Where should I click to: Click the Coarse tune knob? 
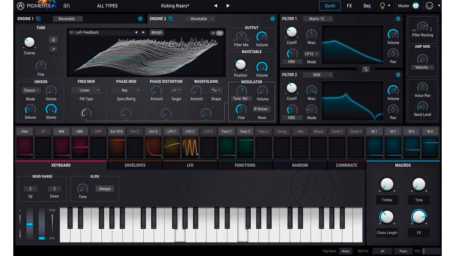(x=29, y=42)
